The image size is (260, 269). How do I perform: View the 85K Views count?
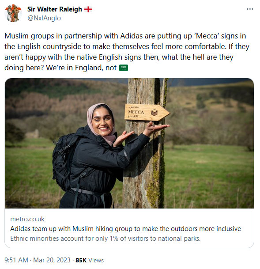coord(90,260)
